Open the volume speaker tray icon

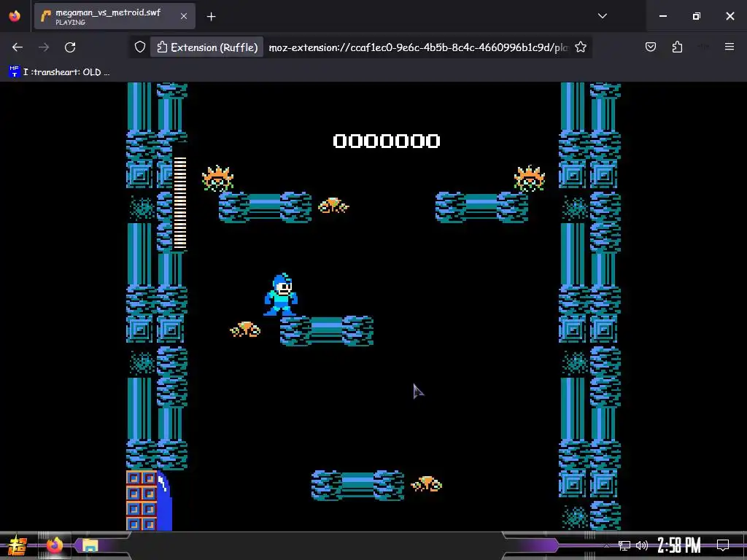pos(642,545)
